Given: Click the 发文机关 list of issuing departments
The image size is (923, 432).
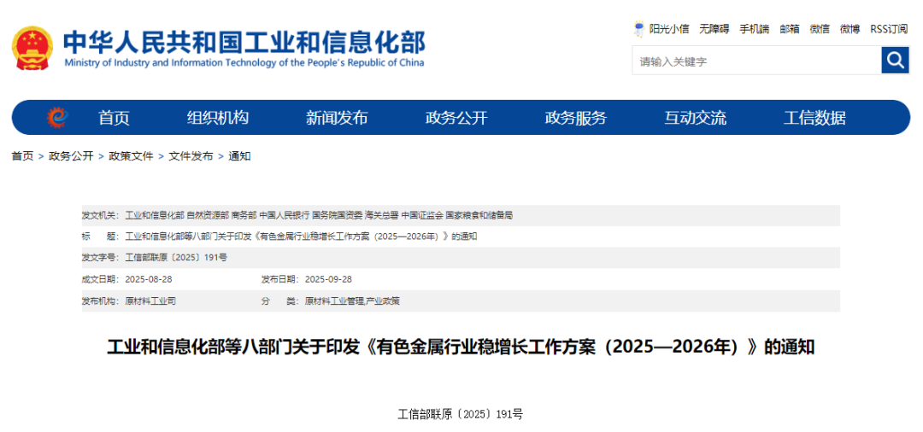Looking at the screenshot, I should point(319,216).
